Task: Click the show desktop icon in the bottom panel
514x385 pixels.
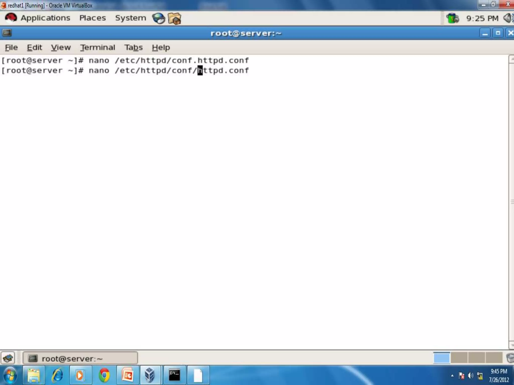Action: coord(8,358)
